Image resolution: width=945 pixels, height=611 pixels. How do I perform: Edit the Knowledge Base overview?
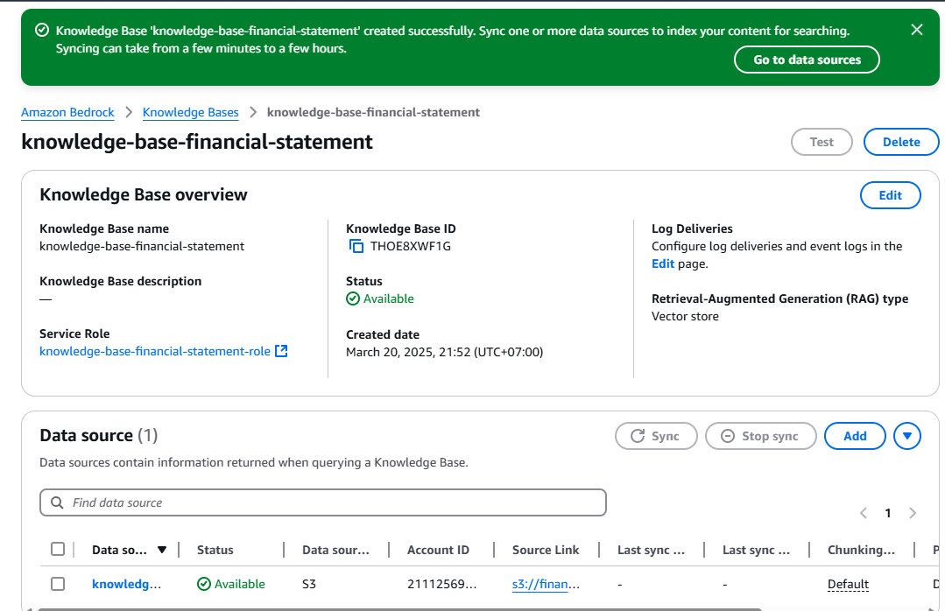point(890,195)
